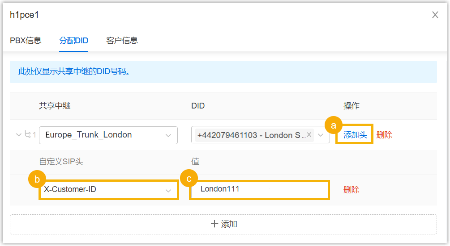Click the blue shared-trunk DID info banner
450x246 pixels.
tap(223, 72)
